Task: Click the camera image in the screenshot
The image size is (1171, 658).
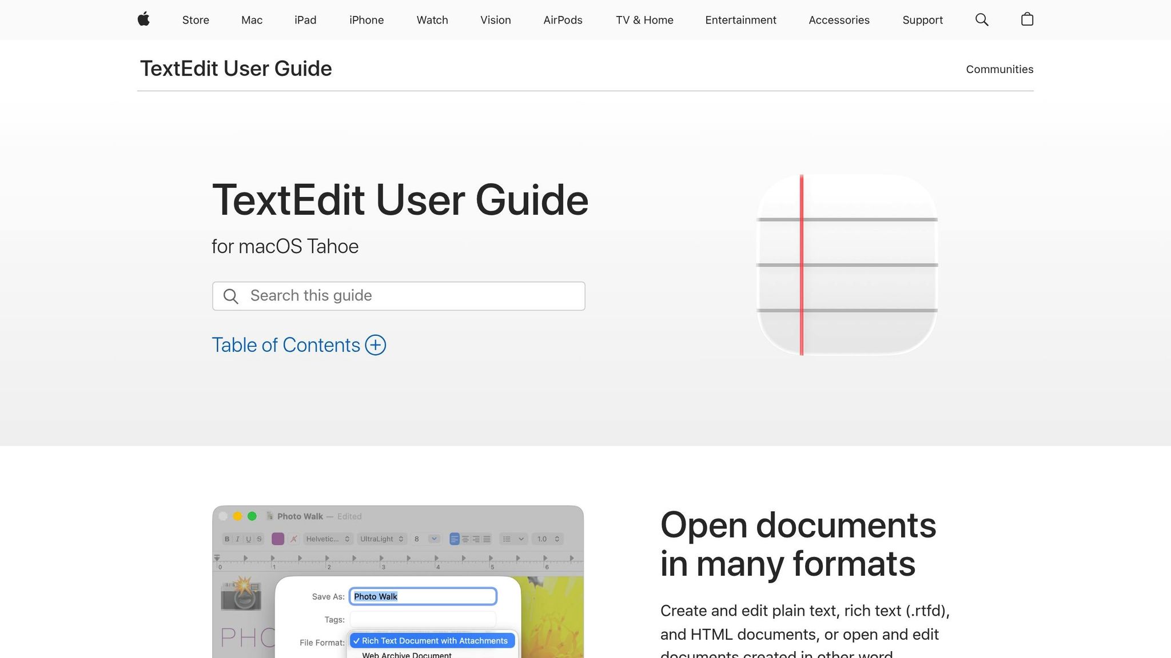Action: coord(241,593)
